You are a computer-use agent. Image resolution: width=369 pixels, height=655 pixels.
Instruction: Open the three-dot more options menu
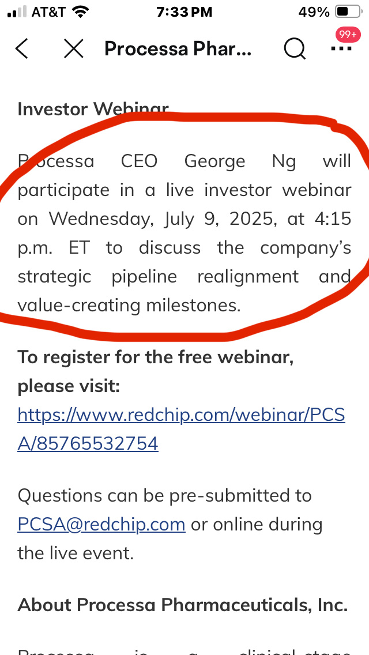[x=341, y=48]
